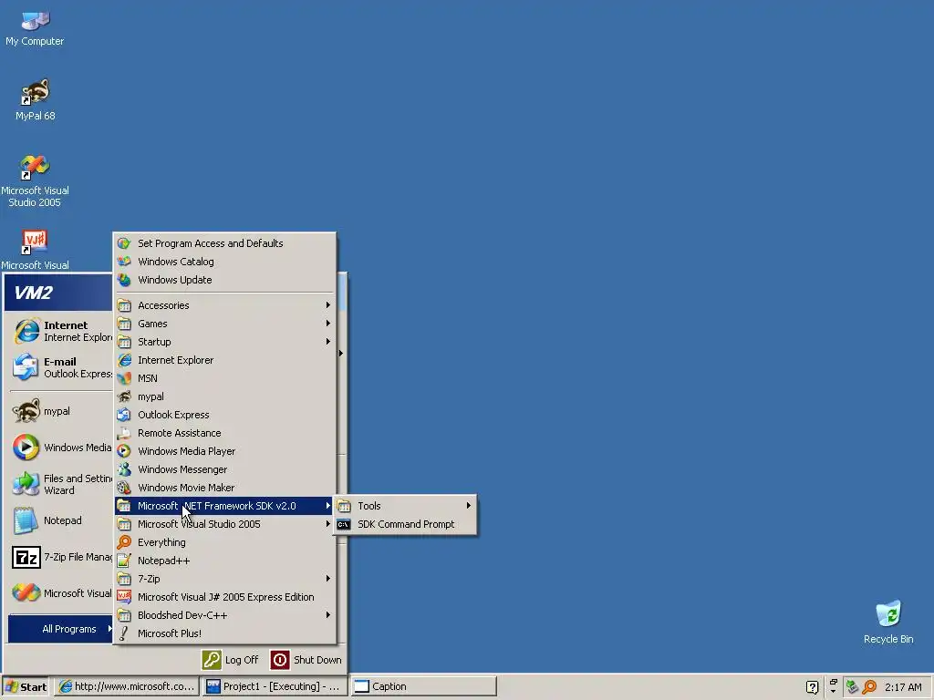
Task: Open Files and Settings Wizard
Action: click(59, 485)
